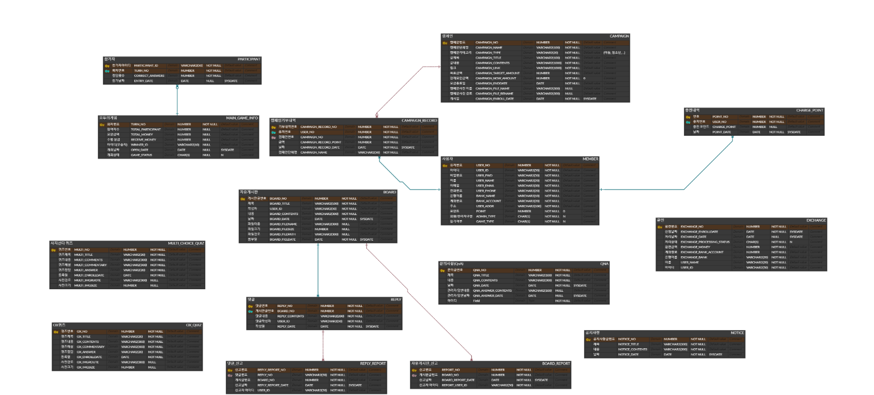Select the BOARD_FILEPATH column name

282,235
